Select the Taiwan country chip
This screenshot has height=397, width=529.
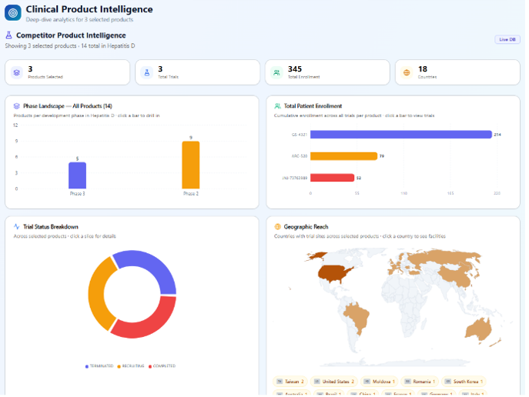point(290,382)
